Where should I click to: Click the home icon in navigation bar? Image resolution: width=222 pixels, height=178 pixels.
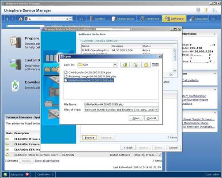click(21, 19)
